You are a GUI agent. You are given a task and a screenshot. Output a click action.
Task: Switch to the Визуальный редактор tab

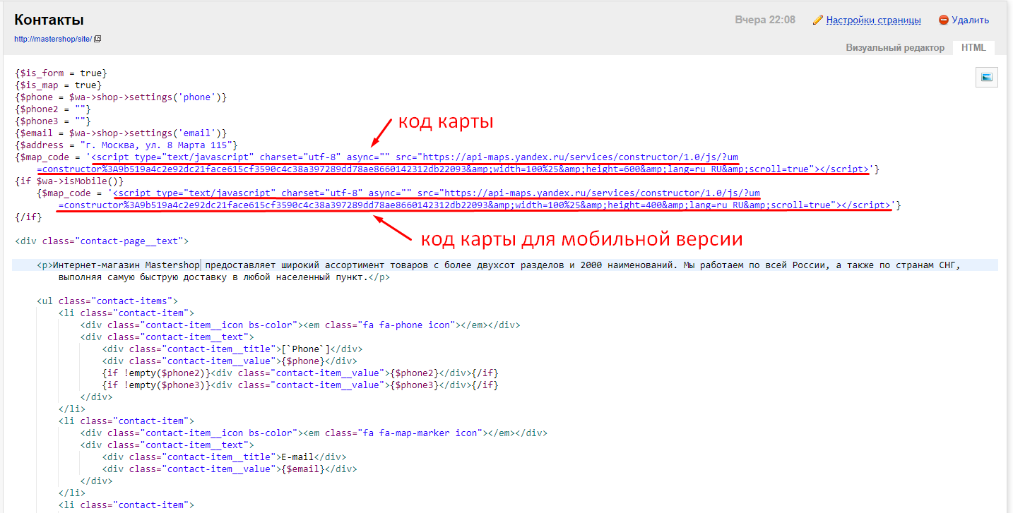pyautogui.click(x=894, y=47)
